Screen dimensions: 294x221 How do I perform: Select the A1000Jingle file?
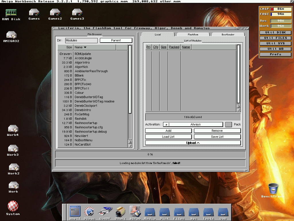click(x=93, y=58)
